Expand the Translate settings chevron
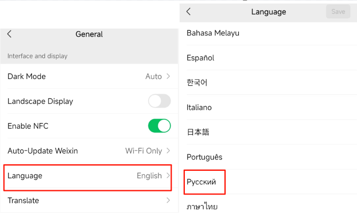 pyautogui.click(x=168, y=201)
